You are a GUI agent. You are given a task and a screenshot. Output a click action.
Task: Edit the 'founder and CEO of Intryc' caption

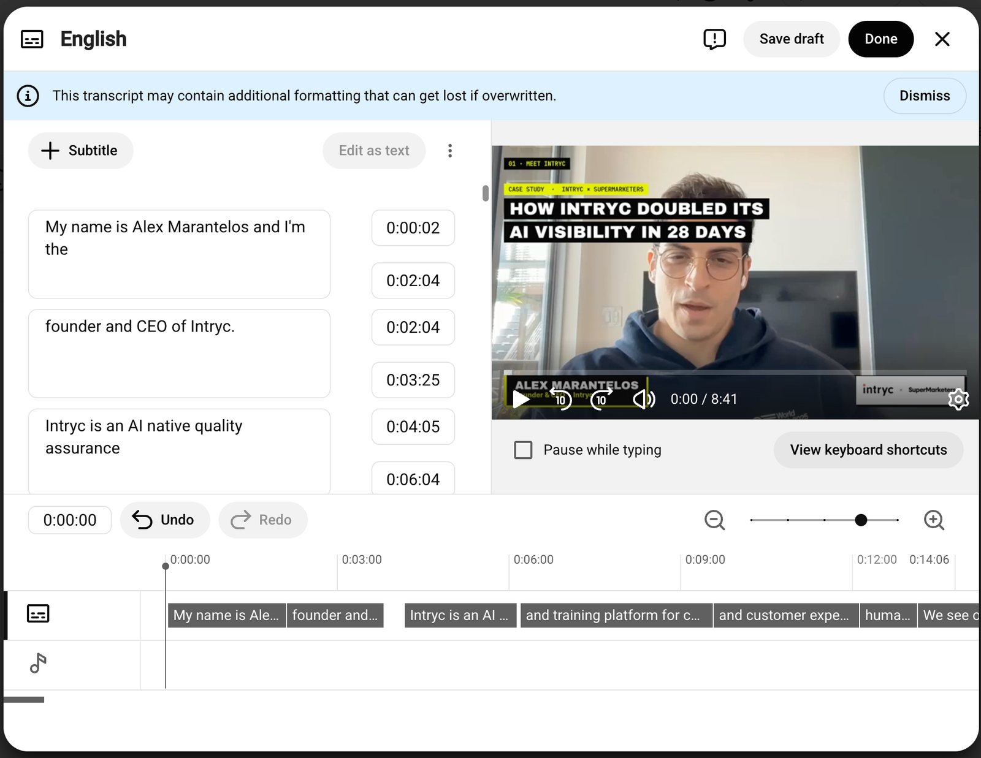179,354
